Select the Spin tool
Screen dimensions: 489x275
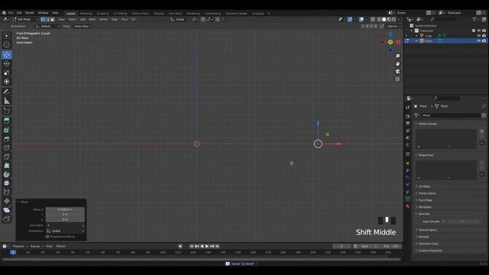[x=7, y=175]
